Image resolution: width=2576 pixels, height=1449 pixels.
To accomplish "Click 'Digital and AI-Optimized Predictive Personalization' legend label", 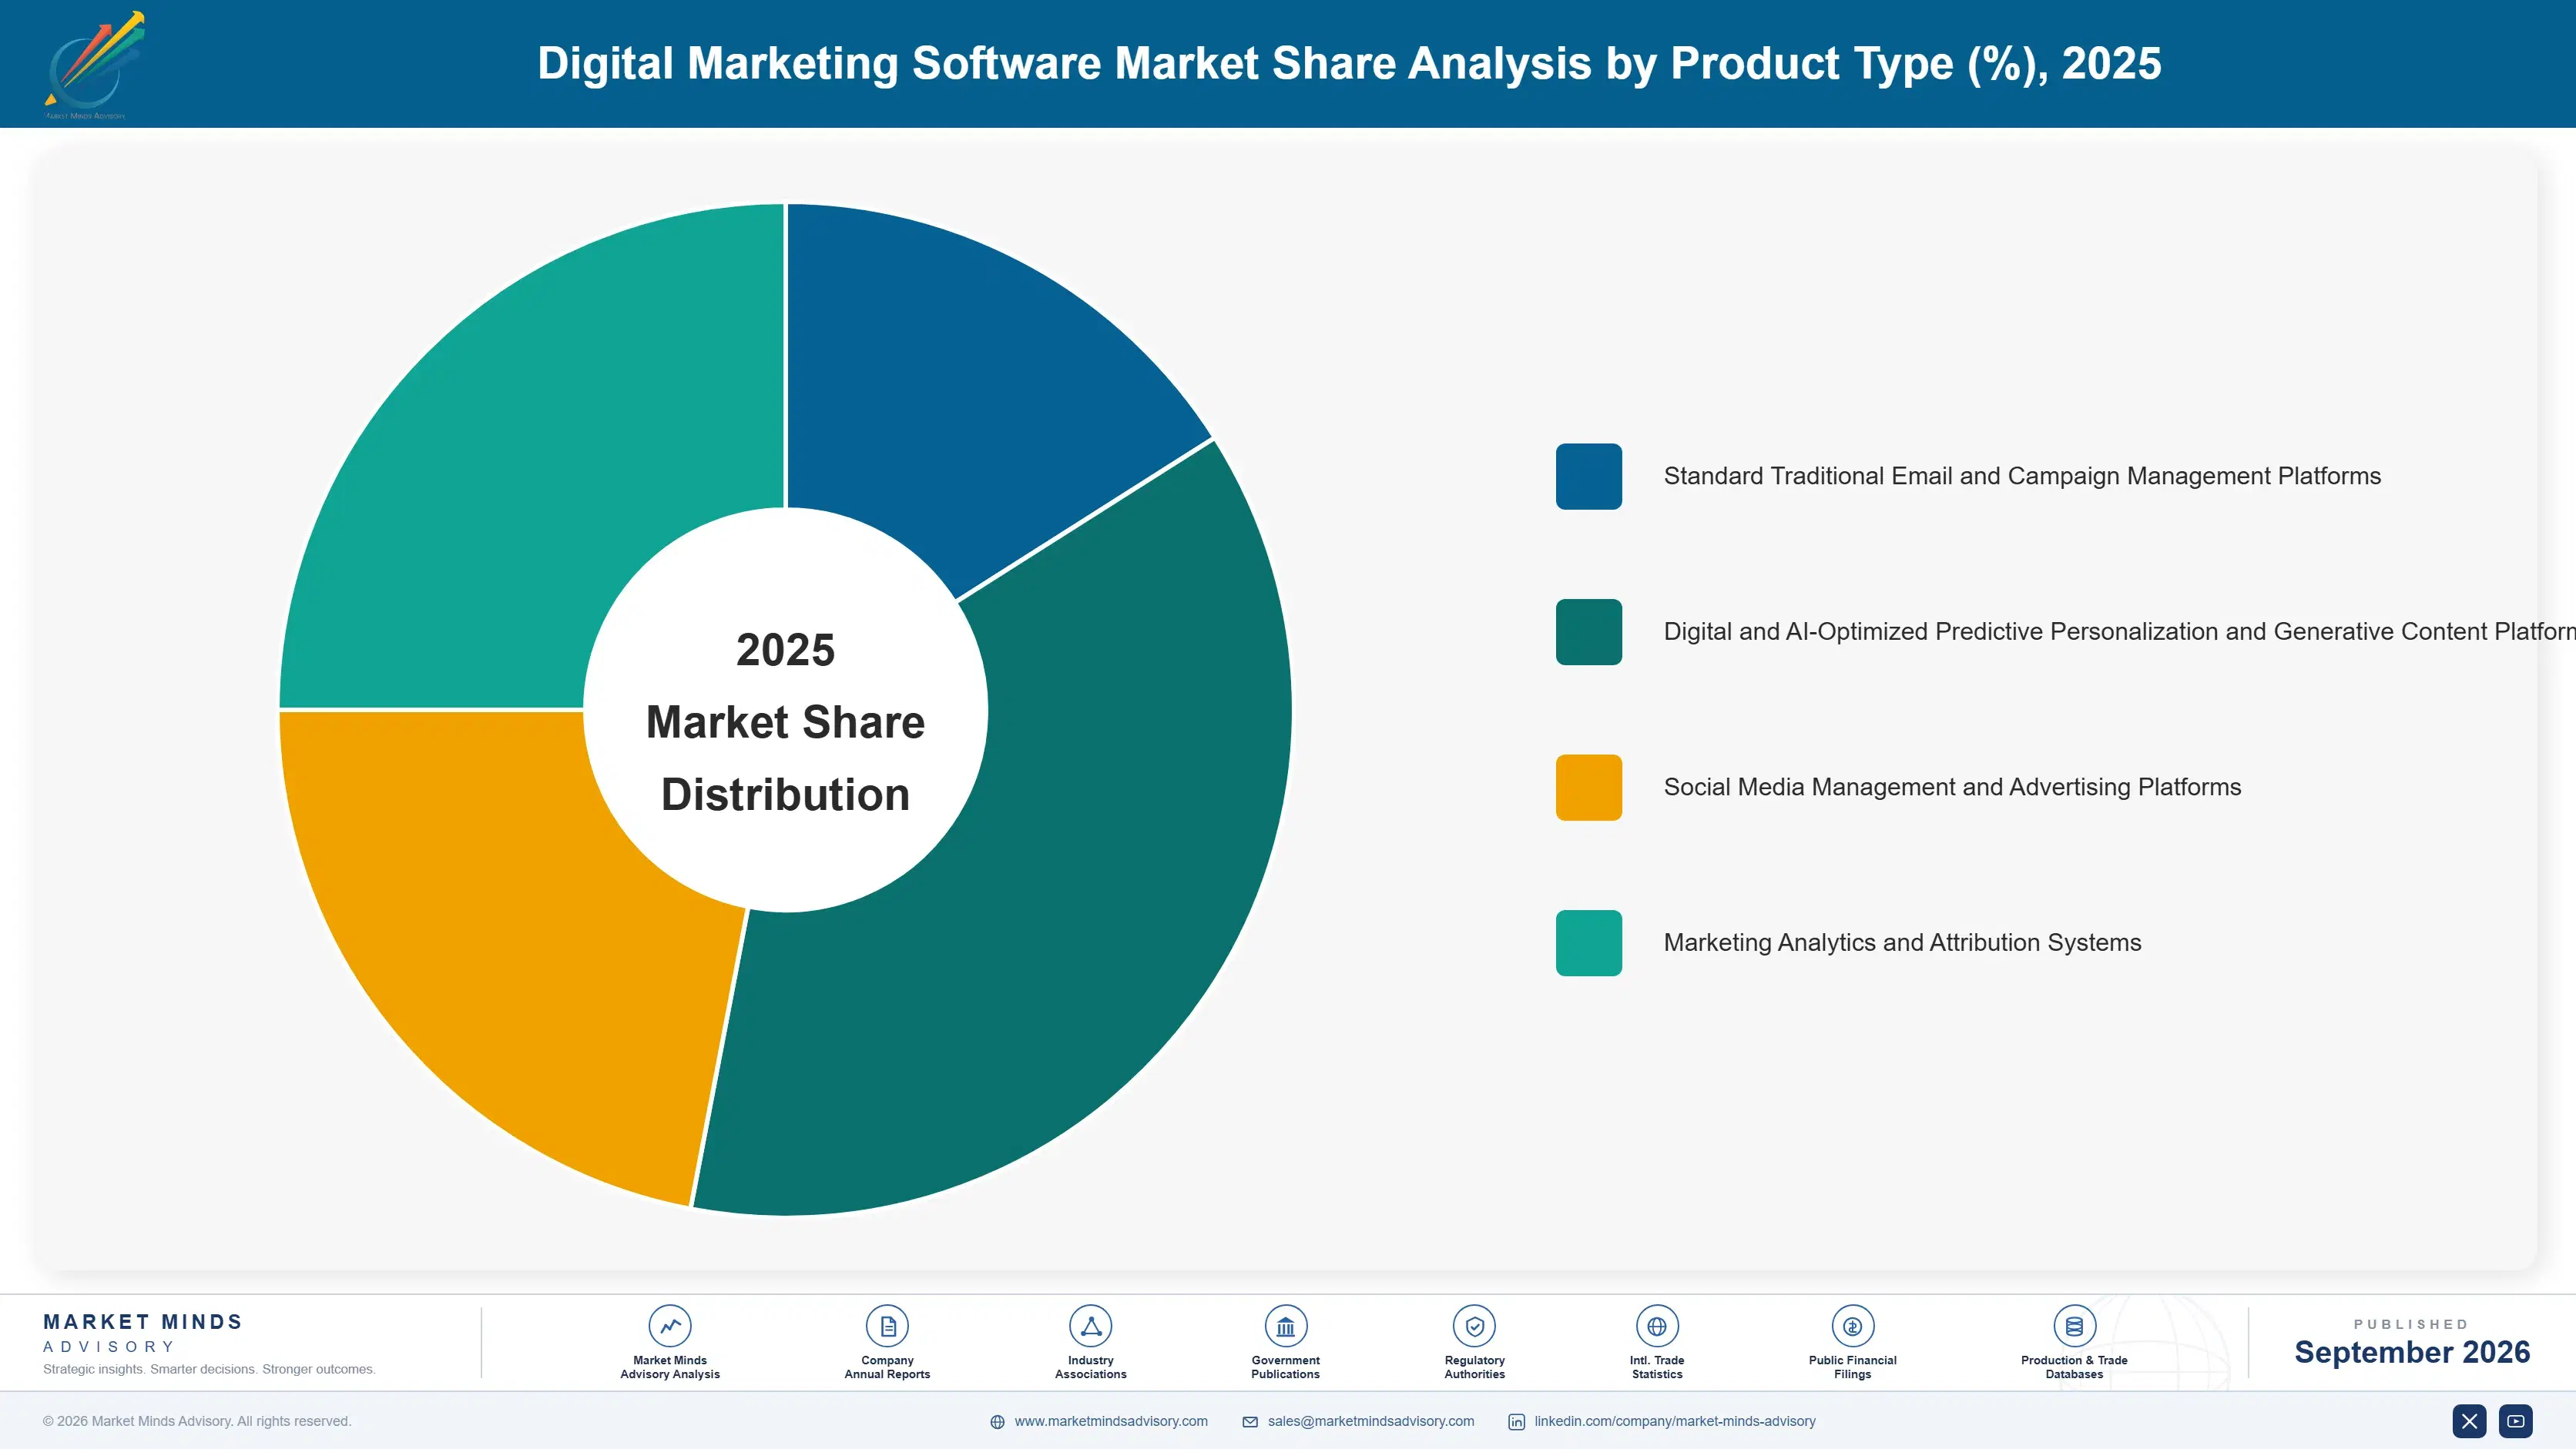I will (x=2120, y=631).
